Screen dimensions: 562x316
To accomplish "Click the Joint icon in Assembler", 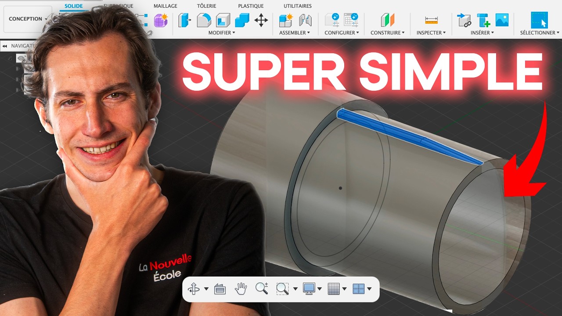I will tap(305, 20).
